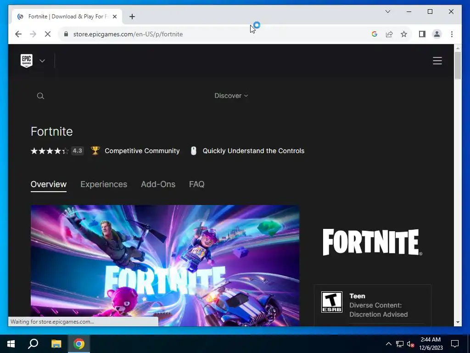Go back with the browser back arrow
470x353 pixels.
tap(18, 34)
